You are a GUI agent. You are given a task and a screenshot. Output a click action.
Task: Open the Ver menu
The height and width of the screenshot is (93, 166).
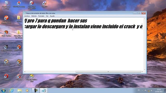47,16
